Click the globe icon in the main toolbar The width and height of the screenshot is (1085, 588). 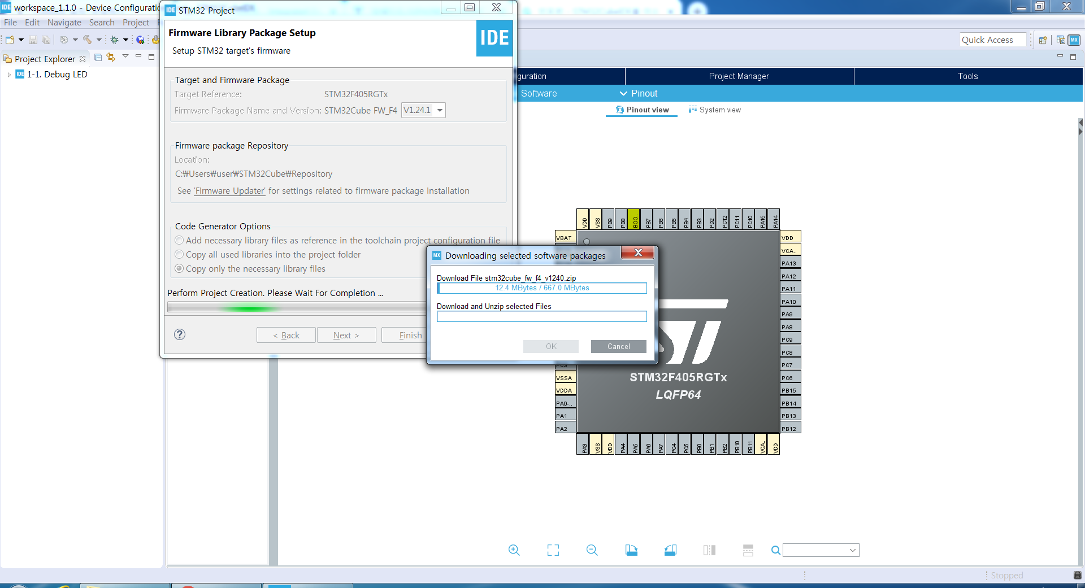[140, 40]
